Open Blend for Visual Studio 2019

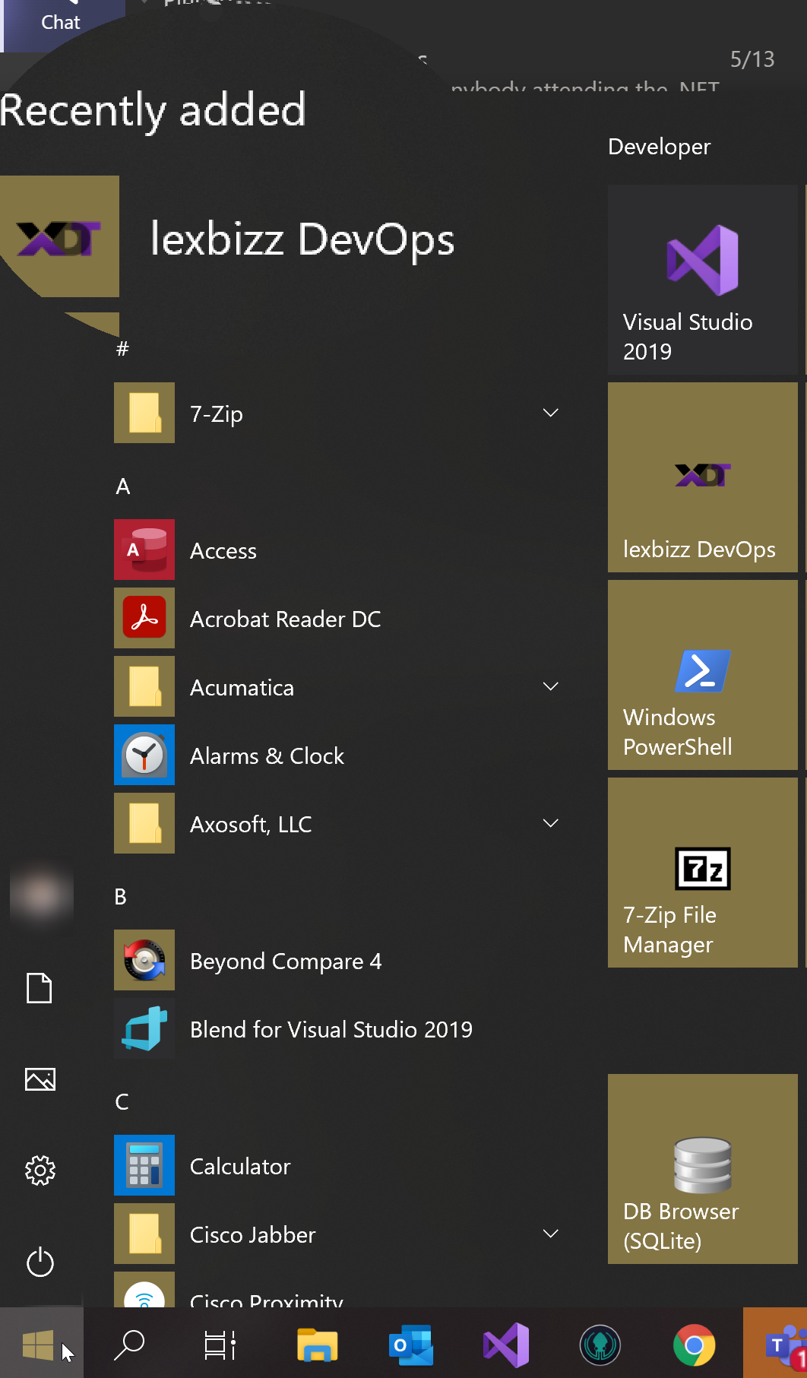331,1029
